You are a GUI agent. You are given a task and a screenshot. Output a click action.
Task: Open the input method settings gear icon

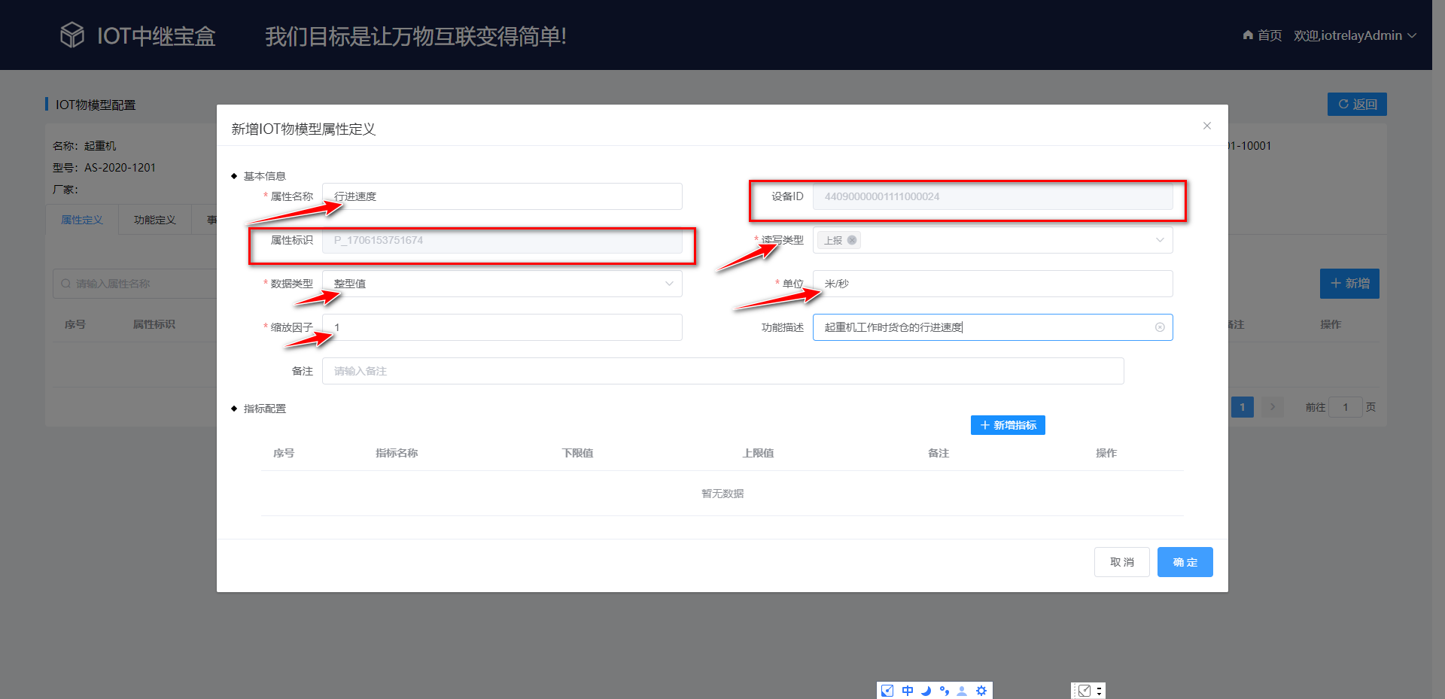point(981,690)
